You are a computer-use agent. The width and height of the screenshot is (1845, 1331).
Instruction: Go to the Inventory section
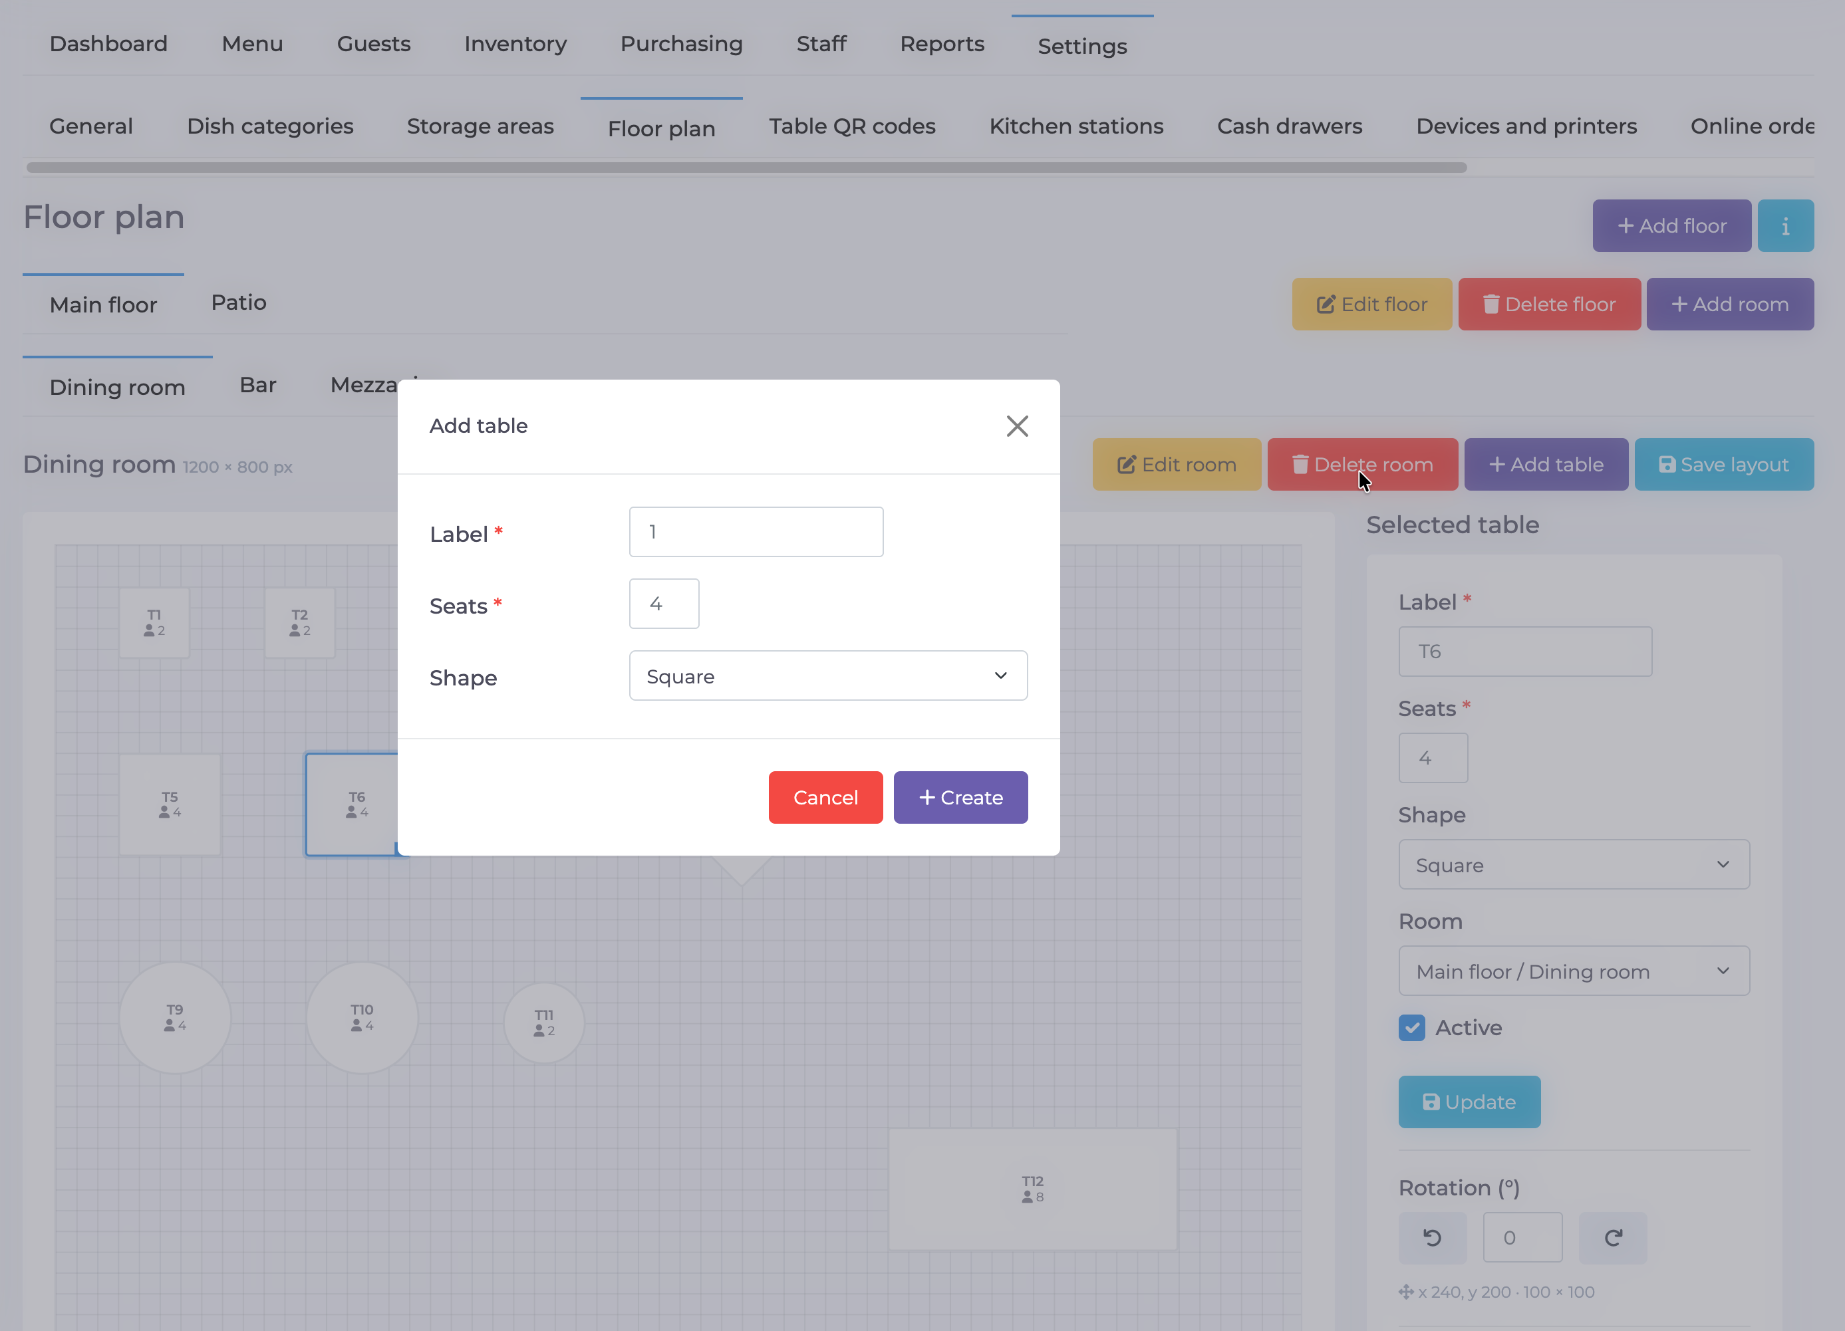515,44
